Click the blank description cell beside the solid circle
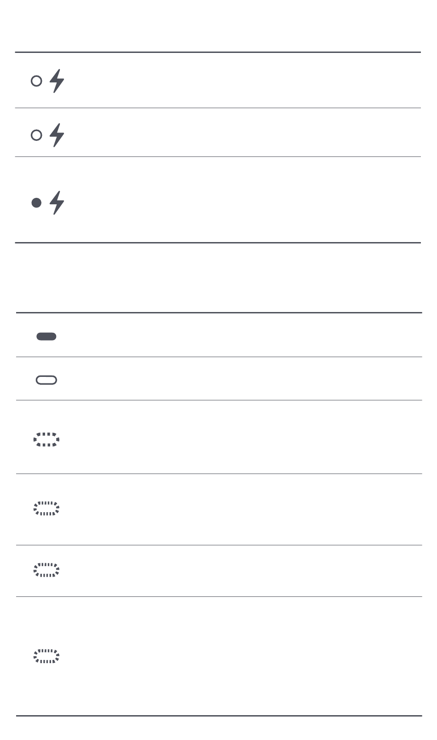This screenshot has width=437, height=740. (x=244, y=200)
